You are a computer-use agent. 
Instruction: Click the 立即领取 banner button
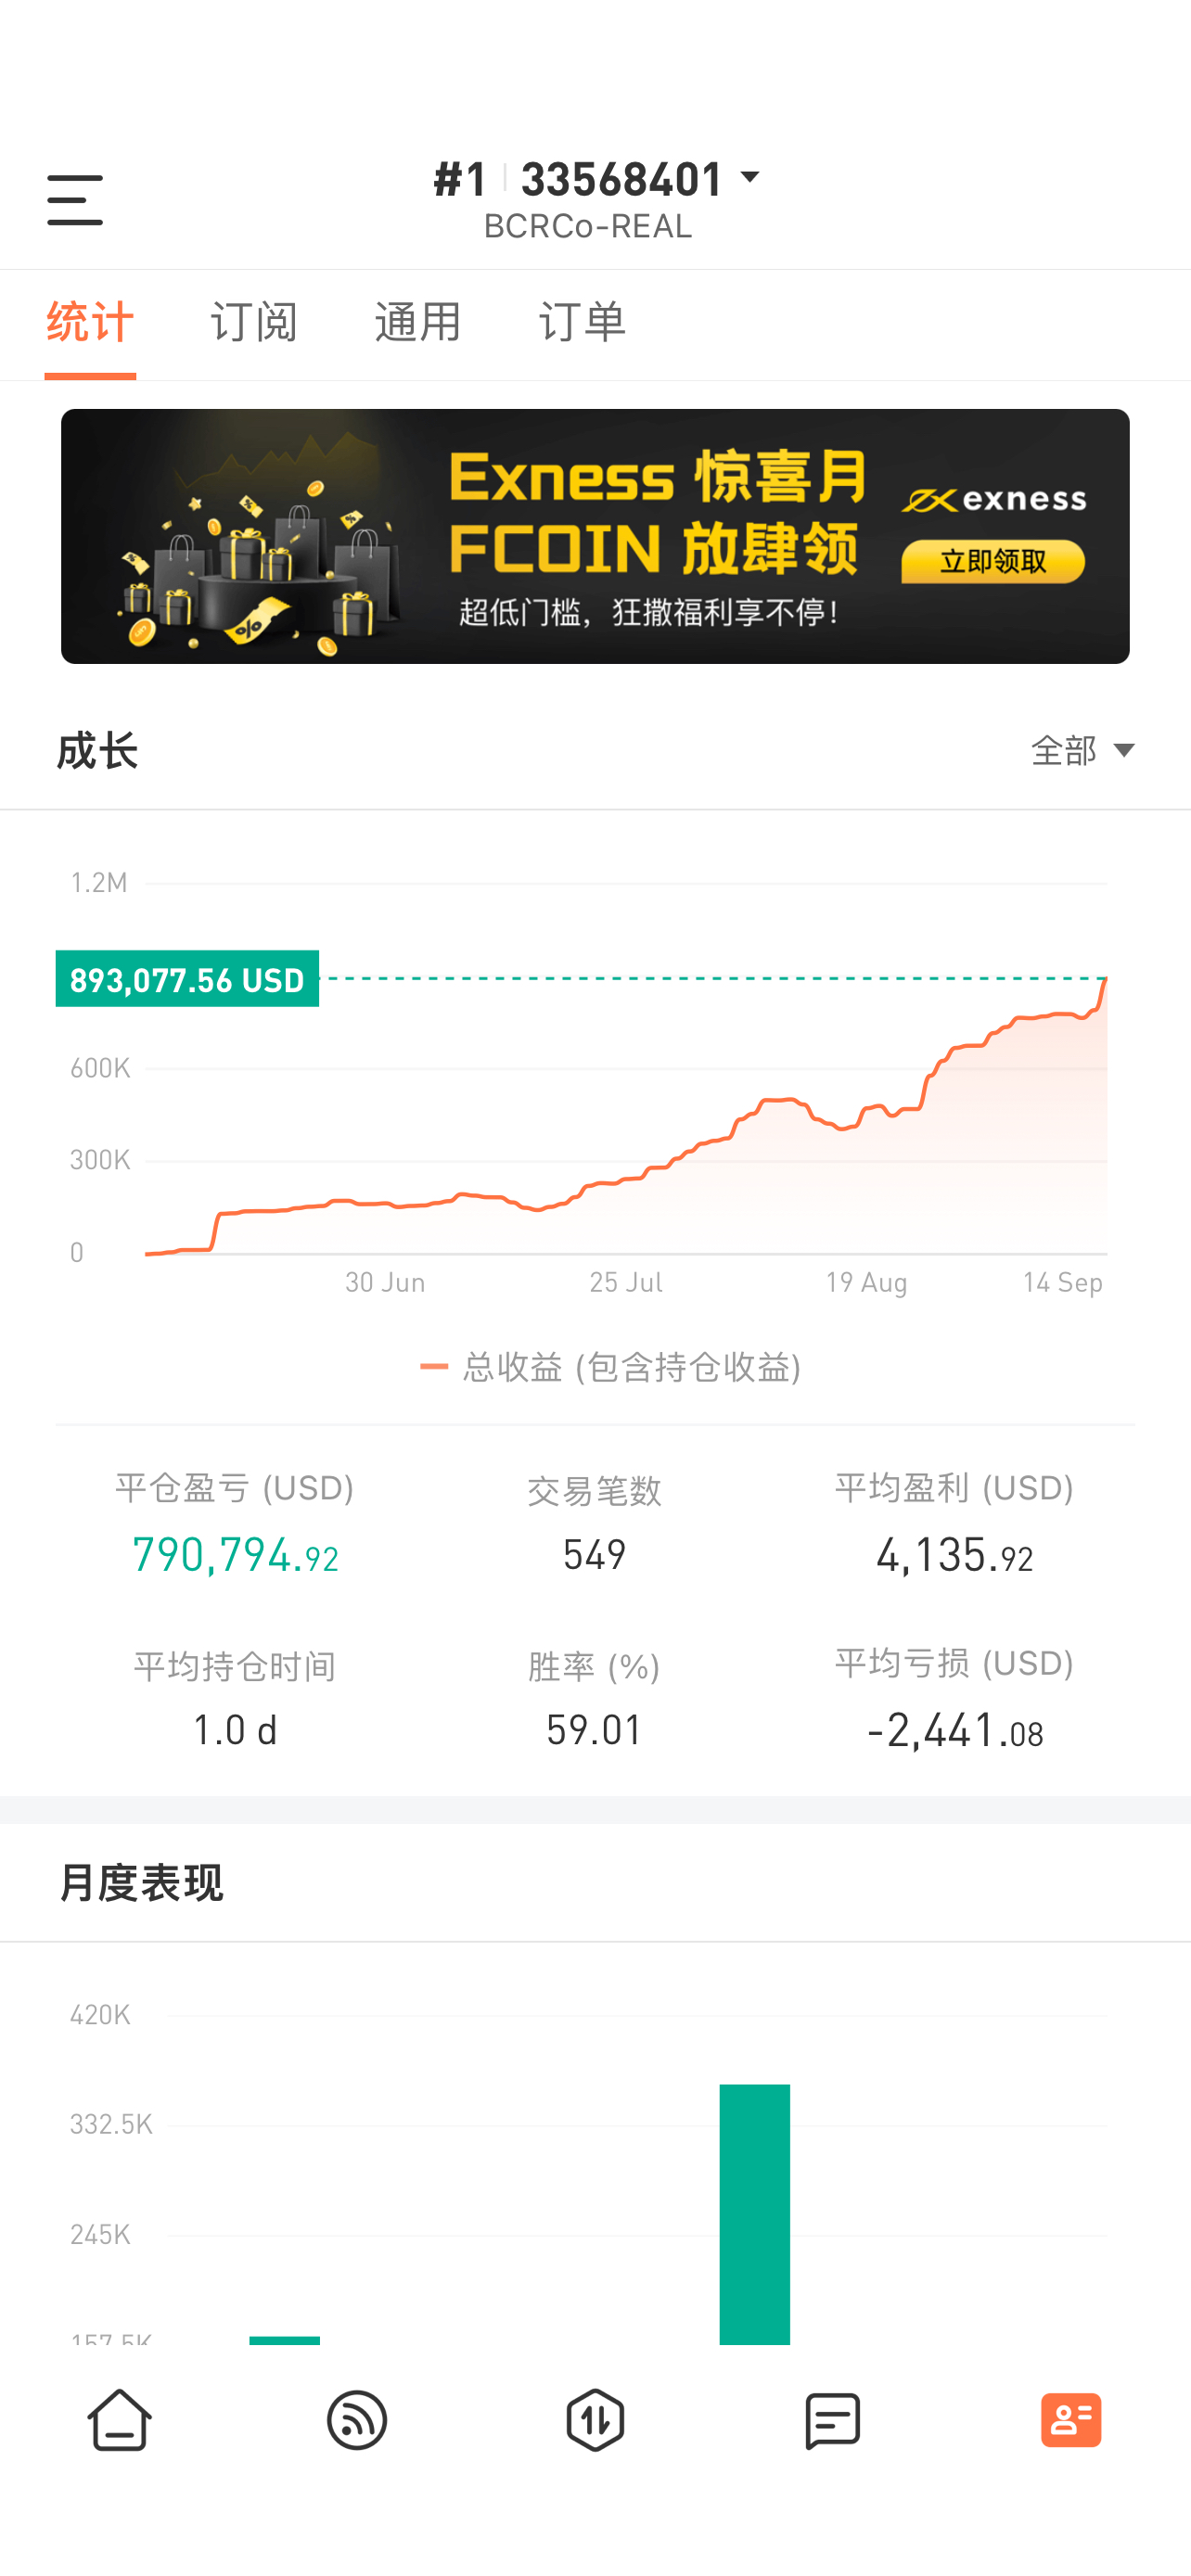(x=993, y=561)
